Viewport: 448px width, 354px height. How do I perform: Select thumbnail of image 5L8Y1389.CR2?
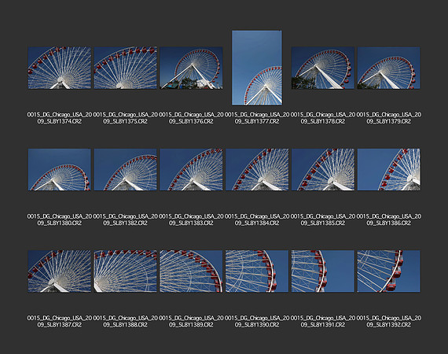point(191,271)
